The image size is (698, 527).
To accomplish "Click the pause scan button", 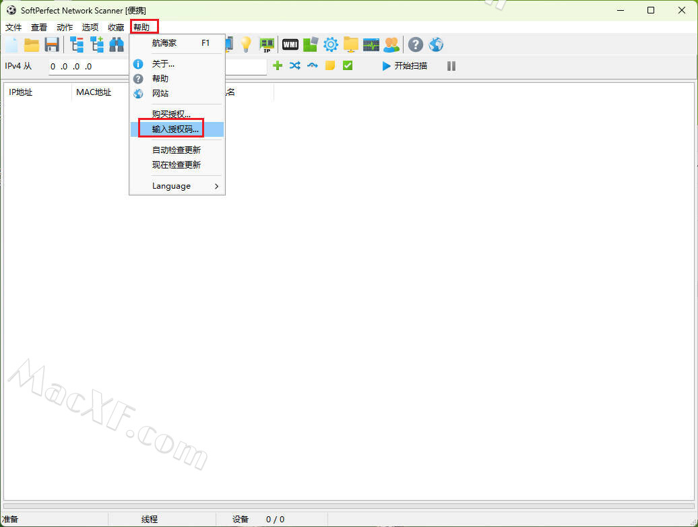I will click(x=451, y=66).
